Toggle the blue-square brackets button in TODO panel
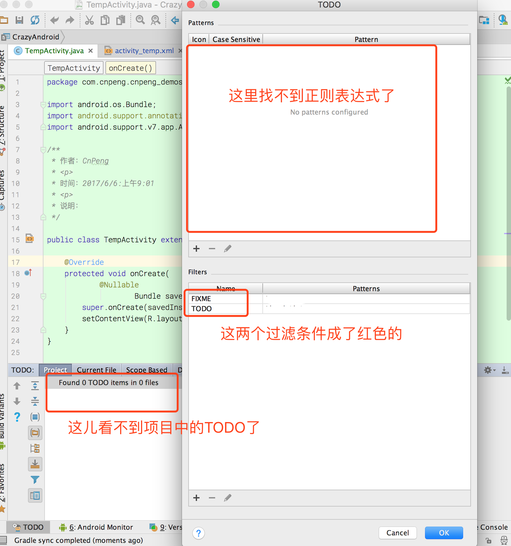Viewport: 511px width, 546px height. [35, 417]
